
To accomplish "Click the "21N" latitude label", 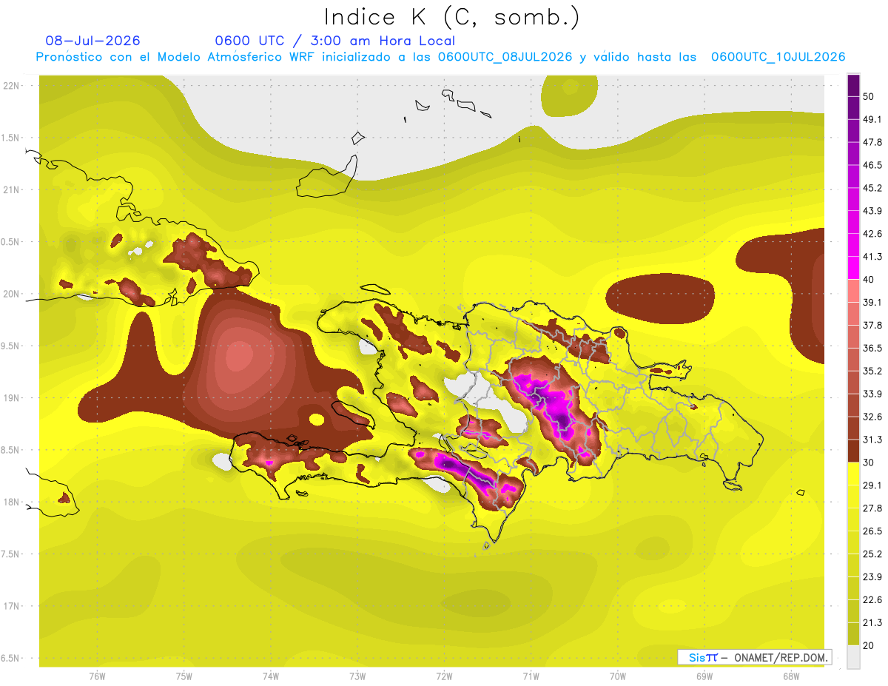I will (11, 189).
